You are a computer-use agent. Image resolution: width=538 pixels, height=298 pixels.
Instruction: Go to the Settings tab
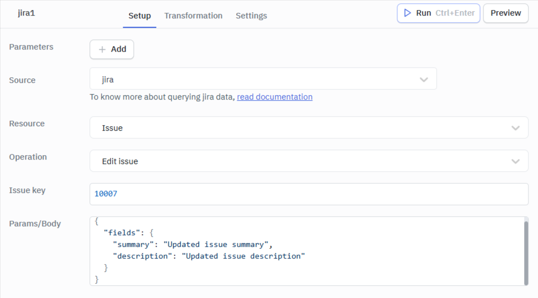pos(251,16)
